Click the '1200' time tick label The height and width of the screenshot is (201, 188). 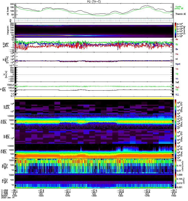(15, 196)
